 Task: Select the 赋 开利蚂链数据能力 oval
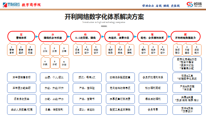(185, 36)
